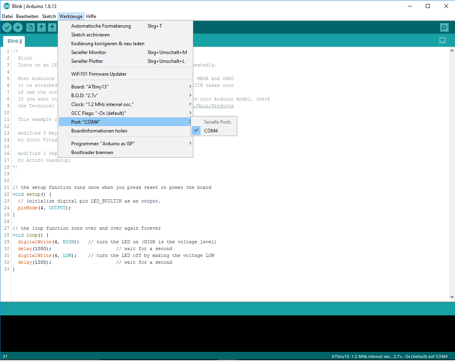Select COM4 checked port entry

point(214,131)
